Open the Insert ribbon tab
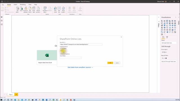This screenshot has width=180, height=101. point(15,4)
